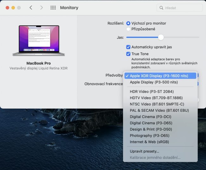Click the Obnovovací frekvence label
206x170 pixels.
(x=104, y=84)
